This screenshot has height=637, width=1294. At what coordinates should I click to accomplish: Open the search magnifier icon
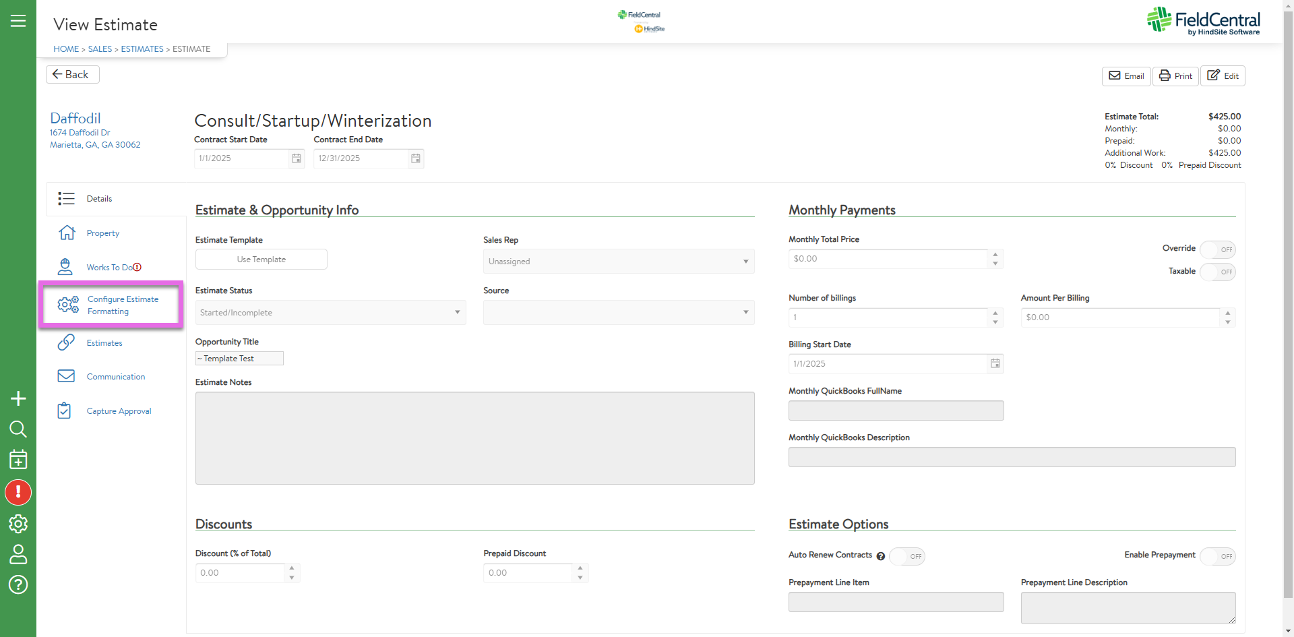(x=18, y=429)
